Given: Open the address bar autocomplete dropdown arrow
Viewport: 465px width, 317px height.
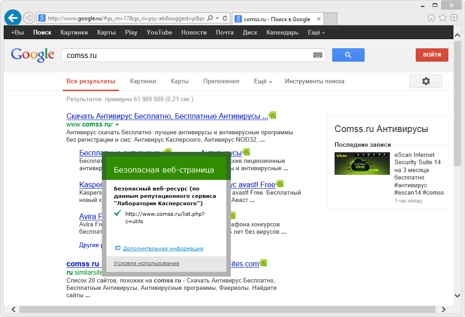Looking at the screenshot, I should pos(218,18).
